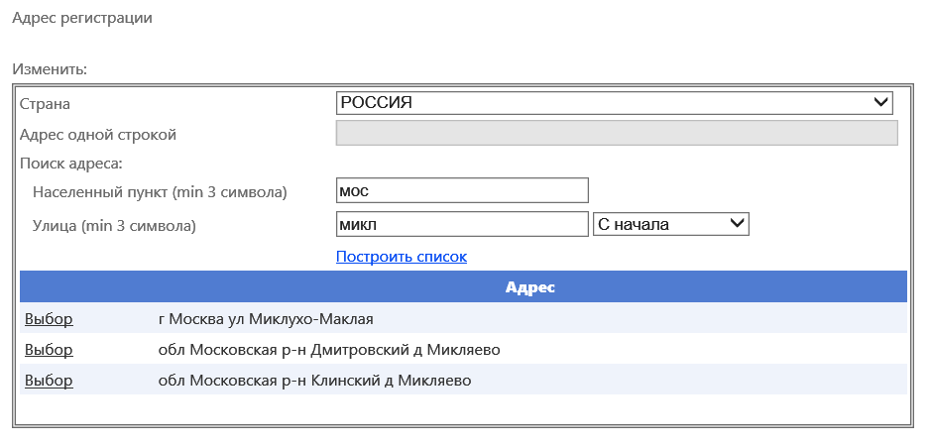Focus the Улица input containing 'микл'
Image resolution: width=931 pixels, height=445 pixels.
click(462, 224)
